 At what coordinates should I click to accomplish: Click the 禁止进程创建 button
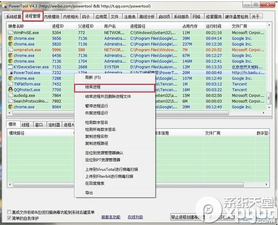(x=188, y=217)
